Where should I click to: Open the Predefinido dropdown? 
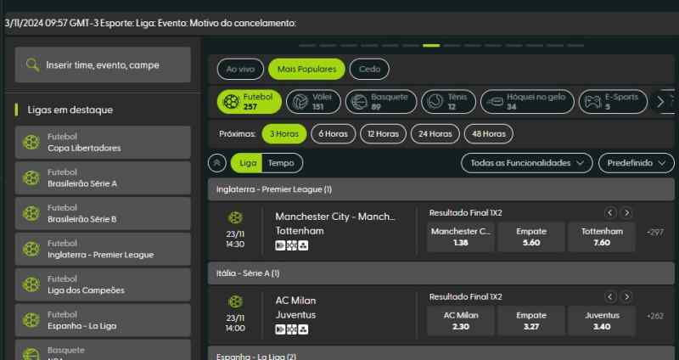pyautogui.click(x=636, y=163)
